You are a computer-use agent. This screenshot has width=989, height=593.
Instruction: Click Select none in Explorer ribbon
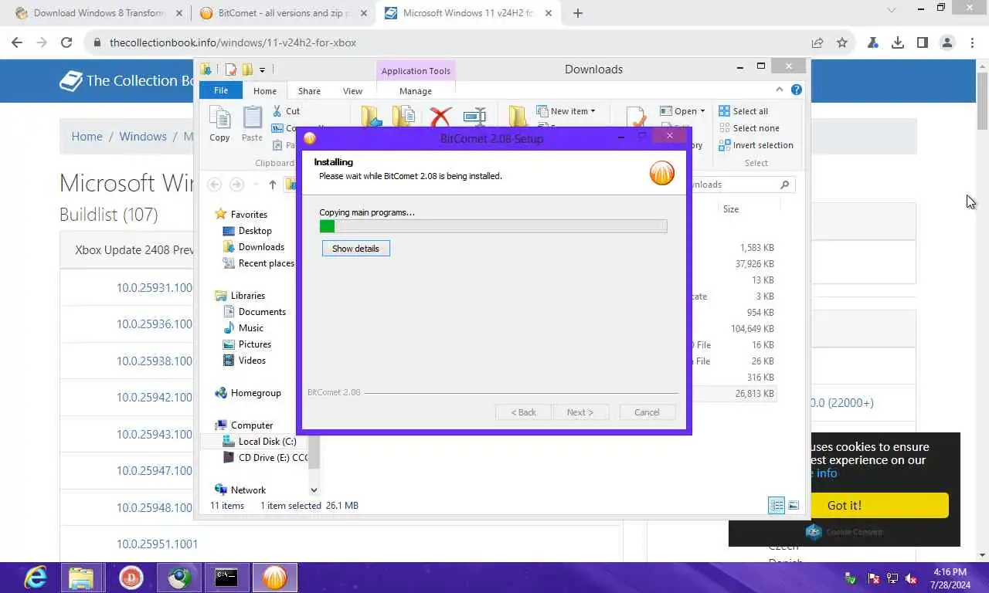[749, 128]
